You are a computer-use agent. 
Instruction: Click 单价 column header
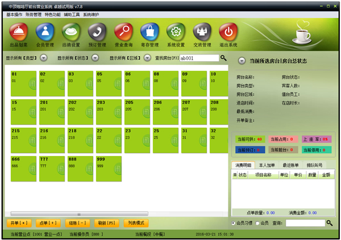tap(298, 175)
